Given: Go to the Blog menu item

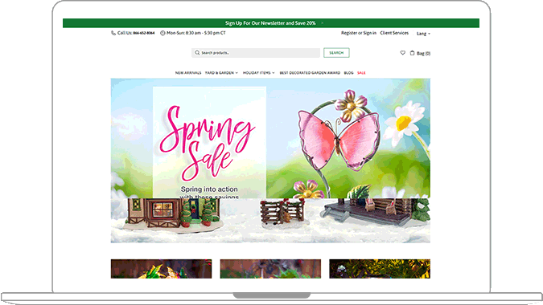Looking at the screenshot, I should click(348, 73).
